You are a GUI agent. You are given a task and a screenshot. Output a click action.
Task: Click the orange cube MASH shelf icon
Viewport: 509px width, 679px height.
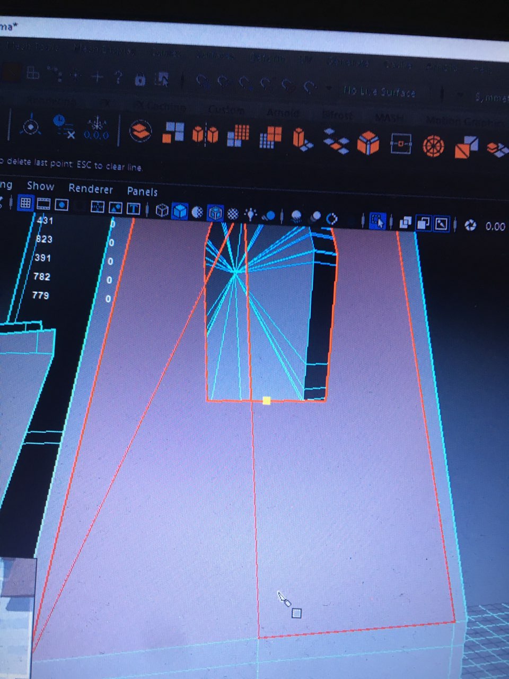[x=368, y=143]
